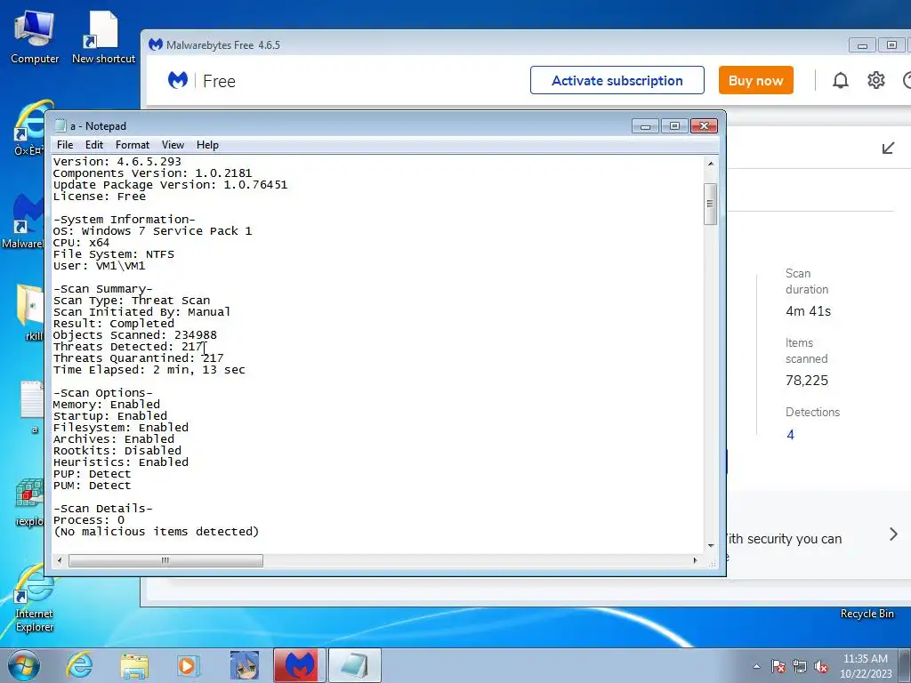The width and height of the screenshot is (911, 683).
Task: Click the line 'Version: 4.6.5.293'
Action: (x=117, y=162)
